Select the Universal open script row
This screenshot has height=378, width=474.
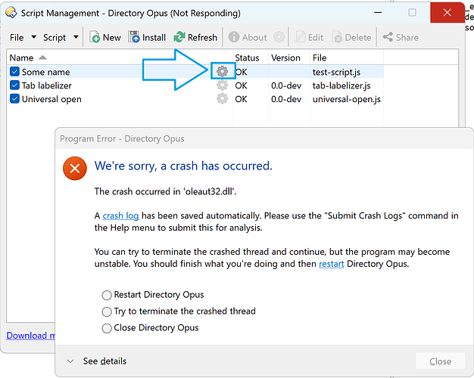tap(195, 99)
